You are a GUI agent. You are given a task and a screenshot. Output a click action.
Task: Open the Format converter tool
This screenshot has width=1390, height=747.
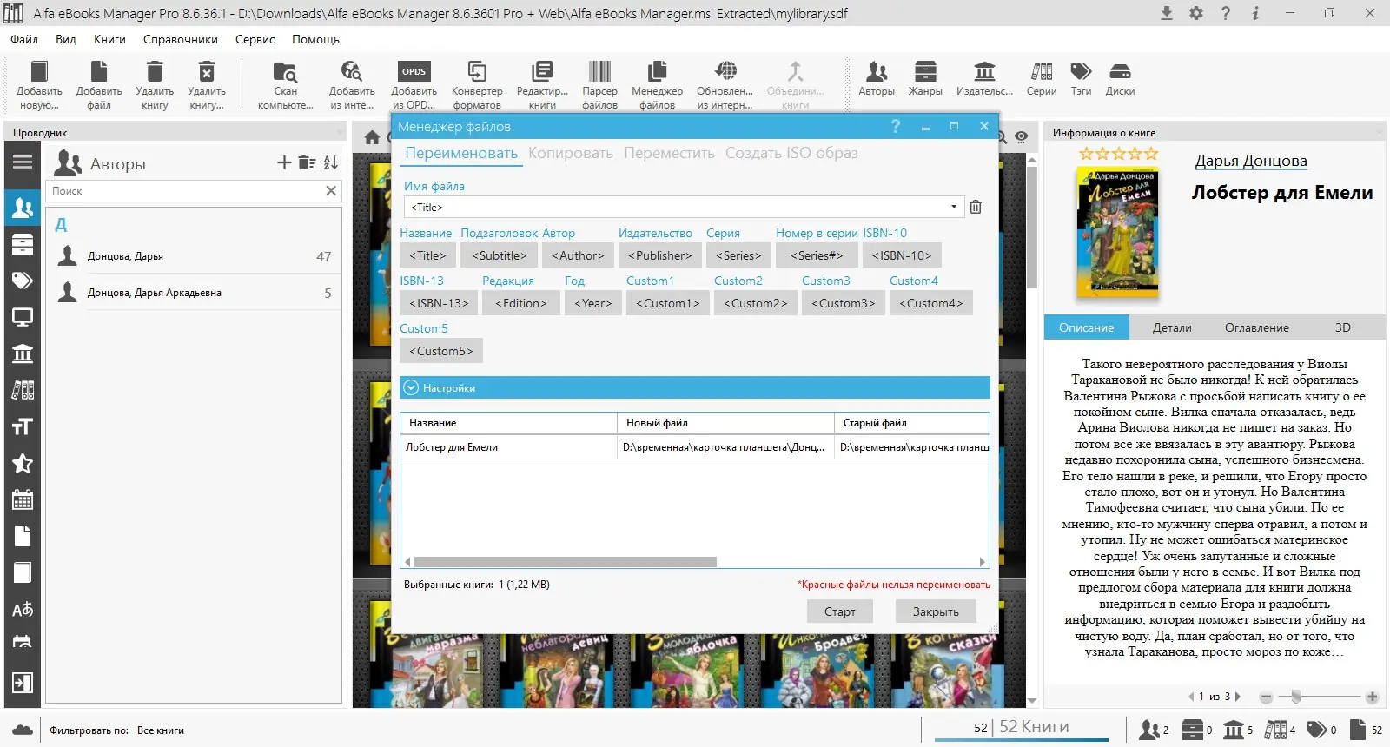(x=477, y=71)
